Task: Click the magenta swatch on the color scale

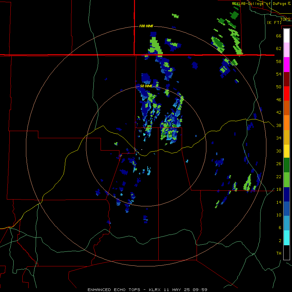Action: (x=286, y=65)
